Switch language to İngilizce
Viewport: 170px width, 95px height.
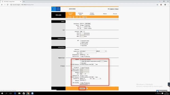(x=112, y=9)
